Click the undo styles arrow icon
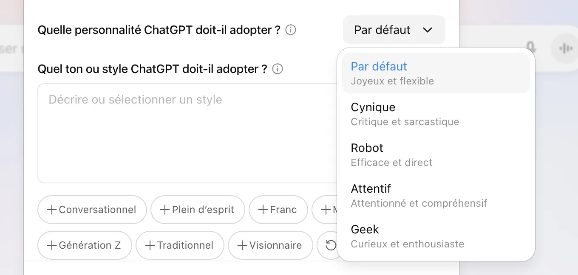 click(331, 245)
